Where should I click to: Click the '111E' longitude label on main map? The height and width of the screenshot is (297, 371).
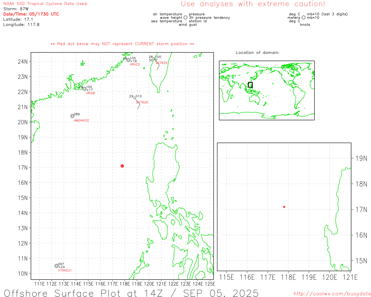40,284
